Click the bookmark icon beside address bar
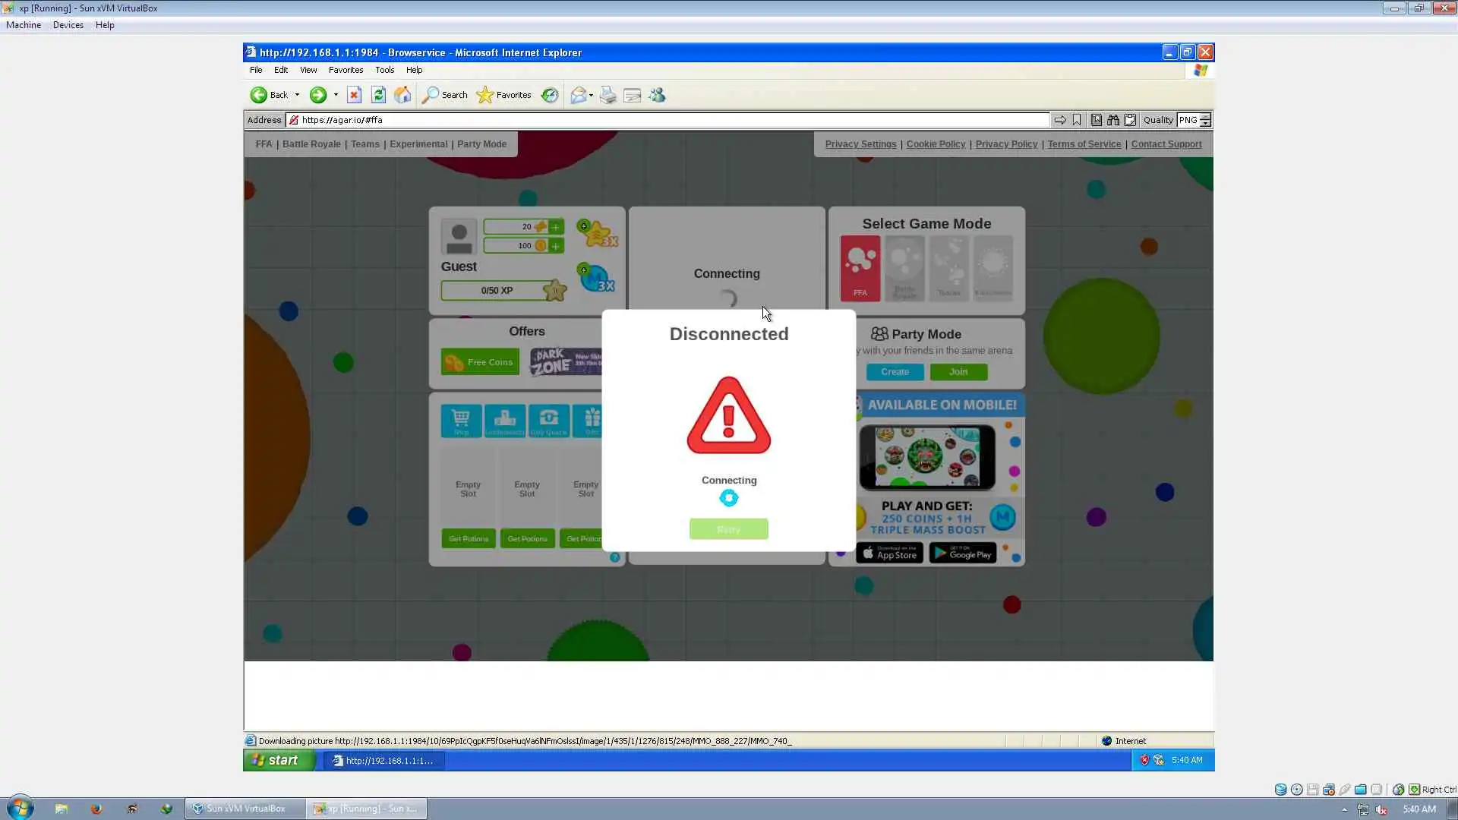 pyautogui.click(x=1077, y=120)
